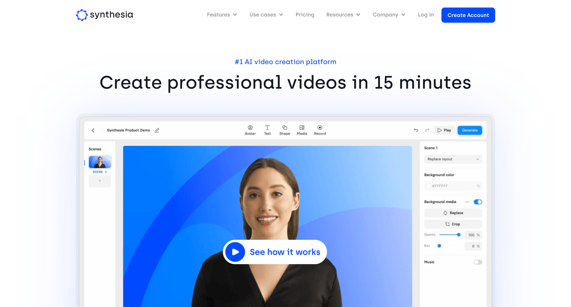This screenshot has width=571, height=307.
Task: Click the Blur 0 % value field
Action: (x=473, y=246)
